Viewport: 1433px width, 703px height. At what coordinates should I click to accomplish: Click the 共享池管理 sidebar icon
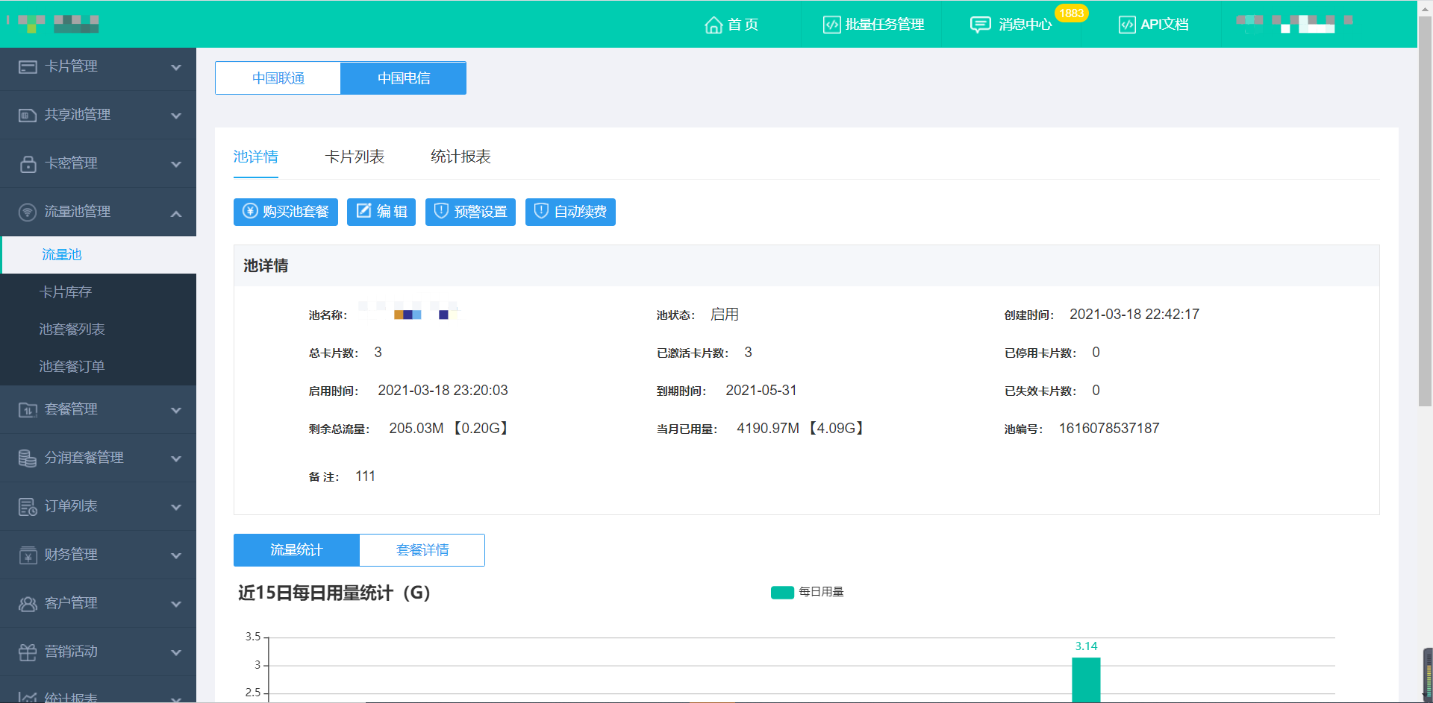[28, 116]
